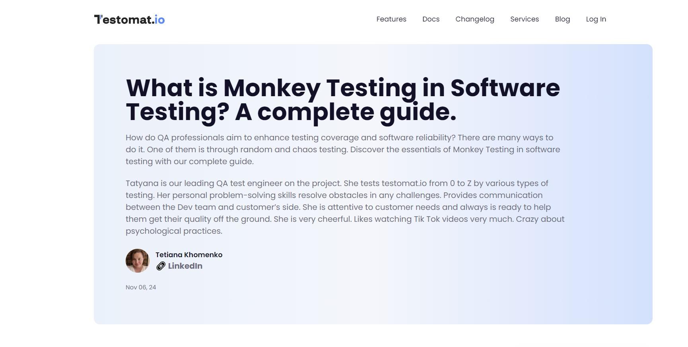
Task: Click the phrase 'psychological practices' in the bio
Action: coord(173,231)
